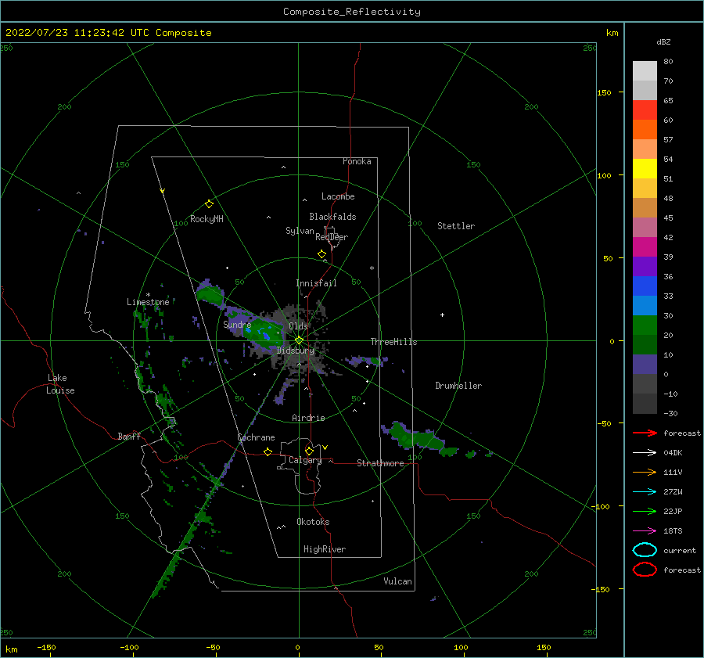Click the Limestone label
Image resolution: width=704 pixels, height=658 pixels.
(148, 302)
